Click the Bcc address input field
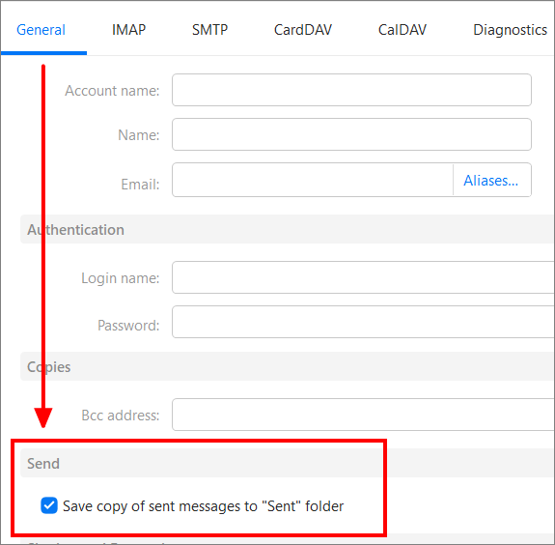This screenshot has width=555, height=545. click(x=363, y=415)
